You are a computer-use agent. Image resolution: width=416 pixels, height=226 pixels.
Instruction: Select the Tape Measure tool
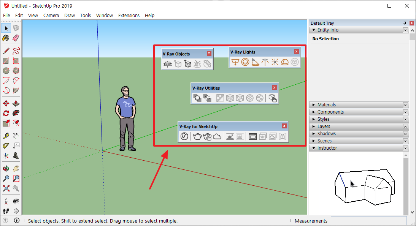pyautogui.click(x=6, y=136)
